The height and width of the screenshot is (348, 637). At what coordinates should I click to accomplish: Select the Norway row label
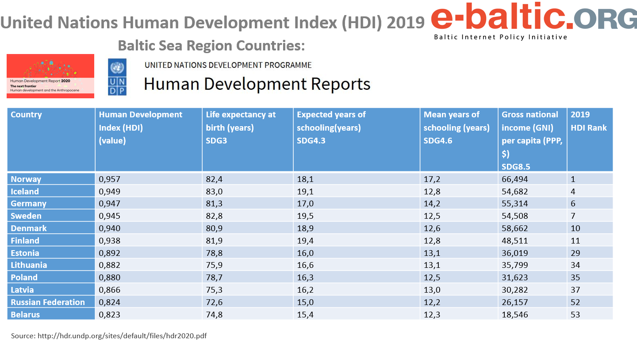(26, 179)
